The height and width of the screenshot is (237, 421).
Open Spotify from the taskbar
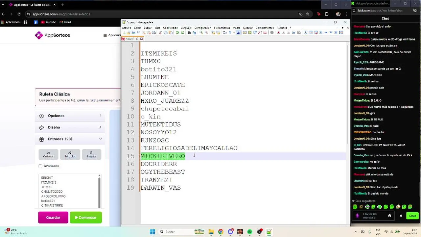[250, 232]
